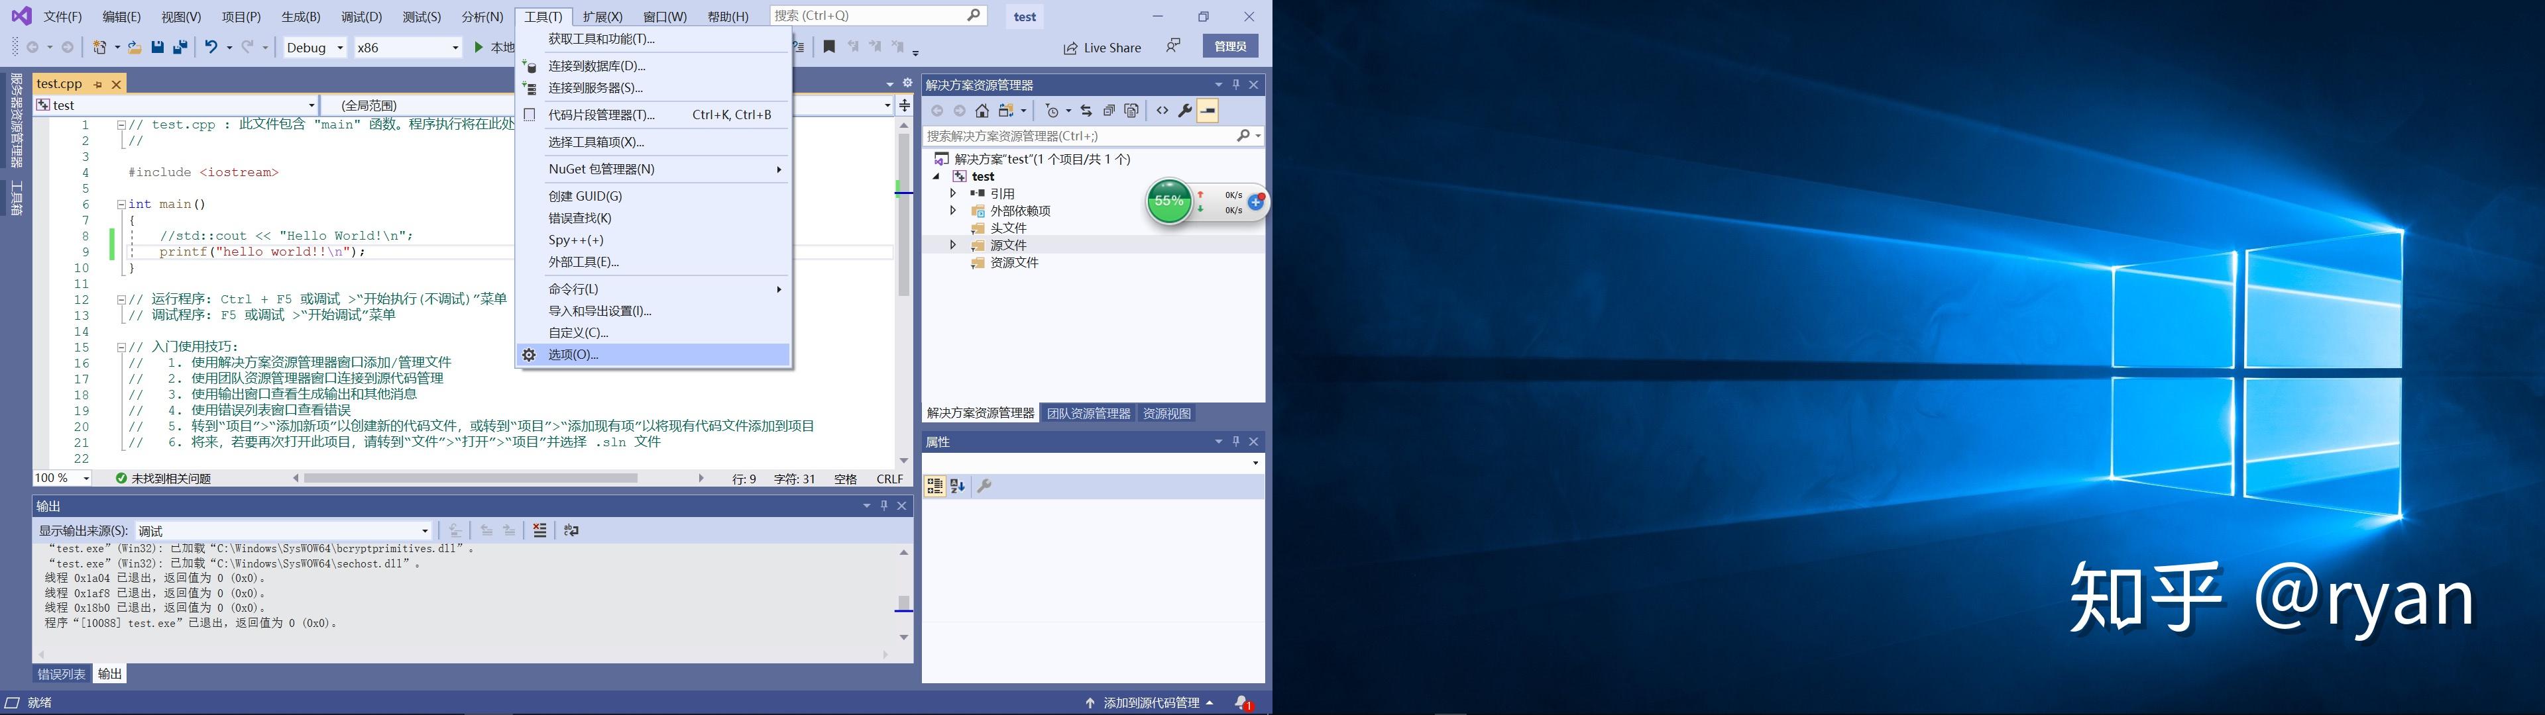The image size is (2545, 715).
Task: Sync Solution Explorer with active document
Action: pyautogui.click(x=1087, y=111)
